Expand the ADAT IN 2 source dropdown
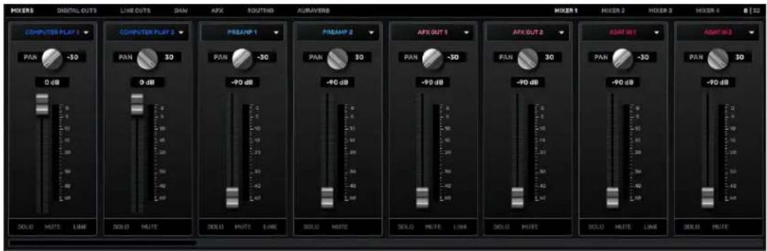 point(717,32)
